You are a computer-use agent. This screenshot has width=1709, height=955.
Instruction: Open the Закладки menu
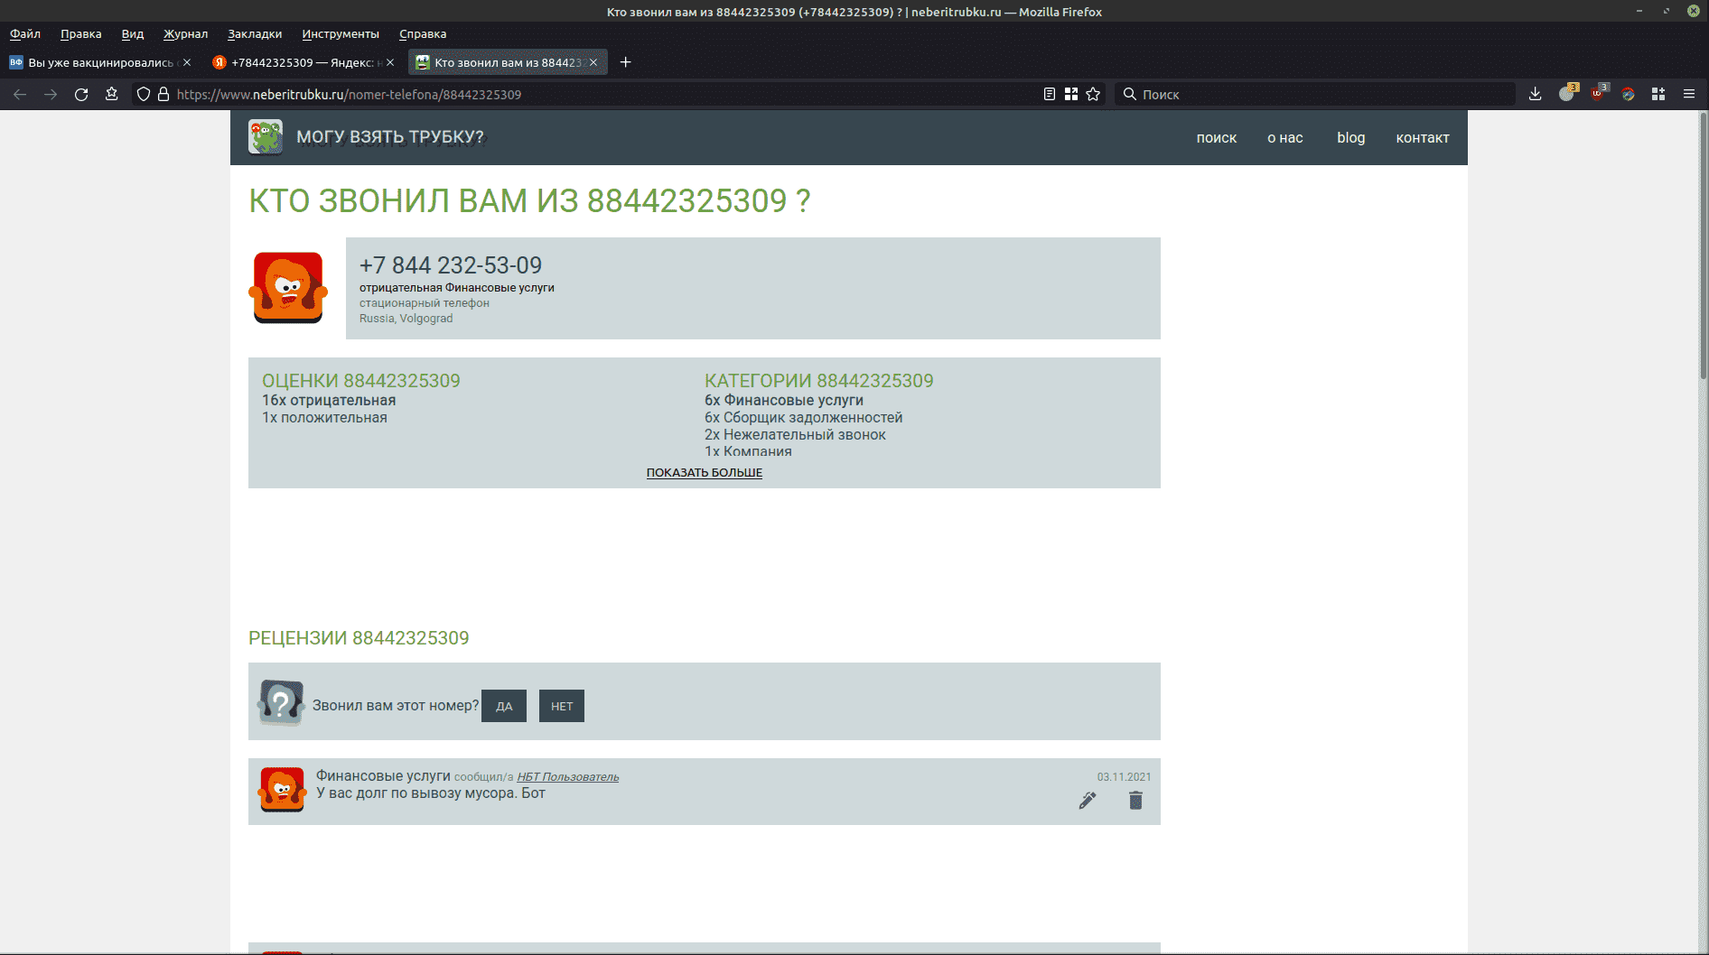point(254,34)
